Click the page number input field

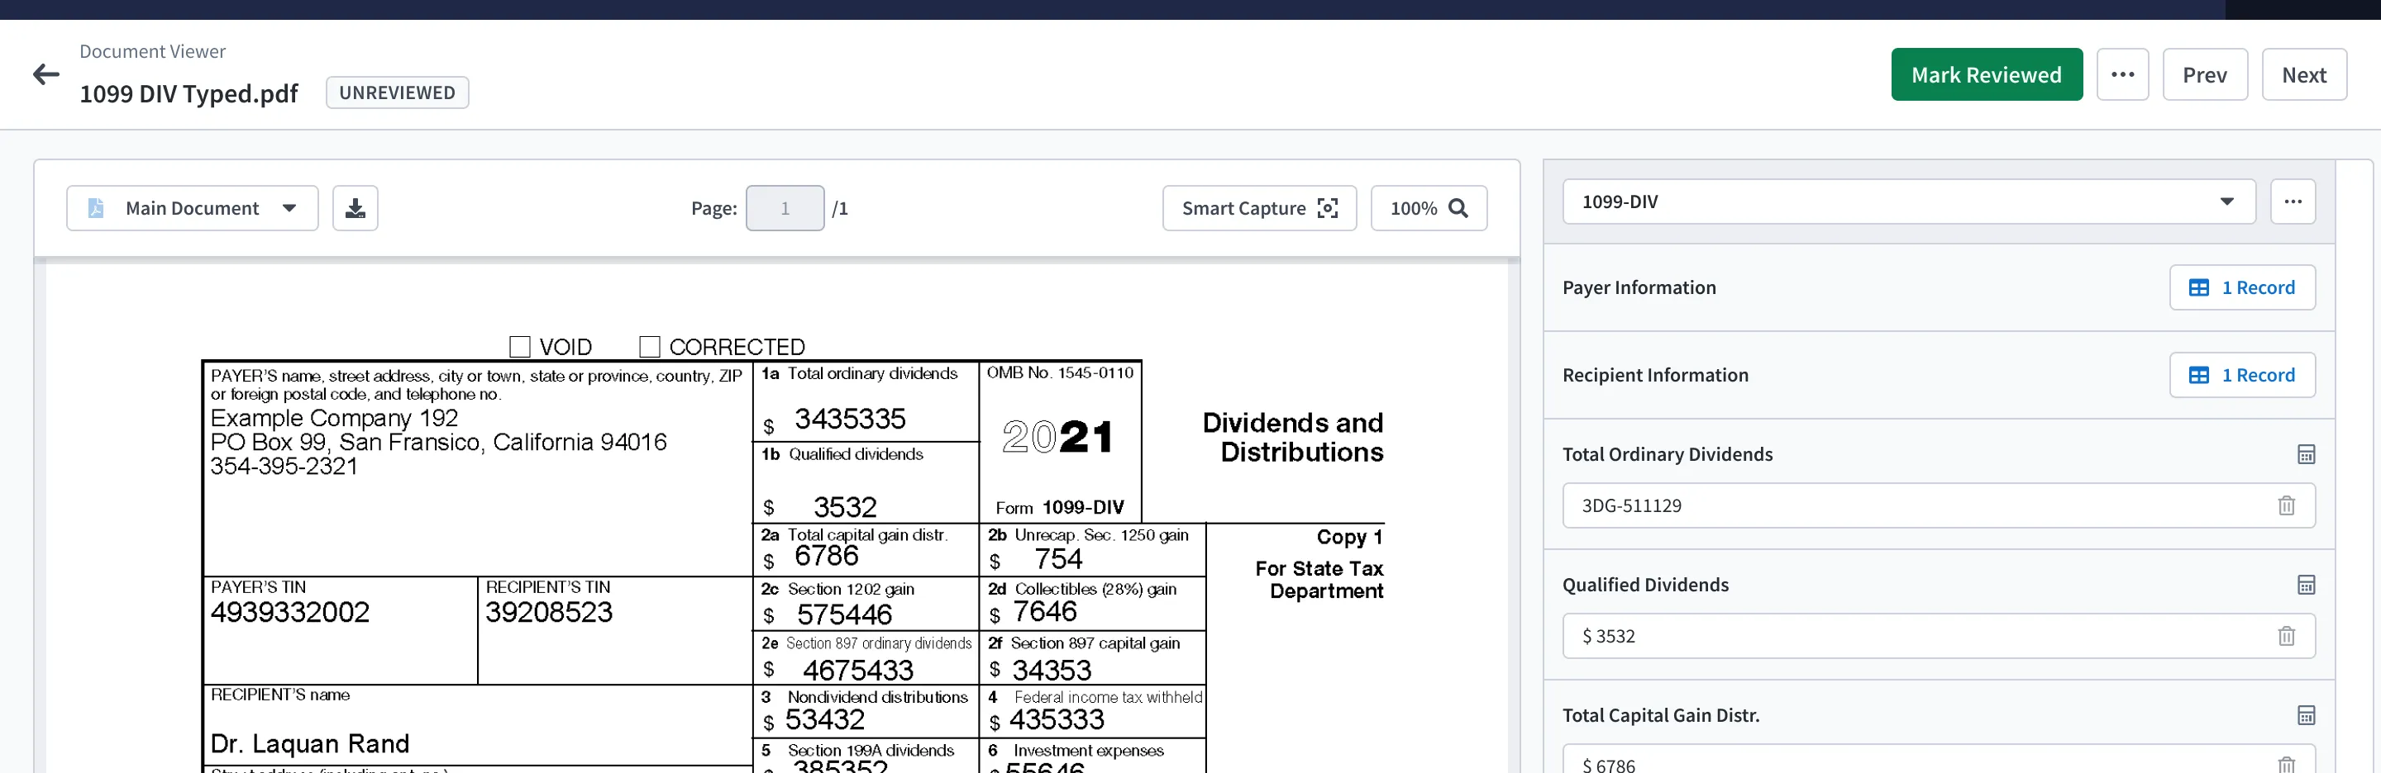(784, 208)
